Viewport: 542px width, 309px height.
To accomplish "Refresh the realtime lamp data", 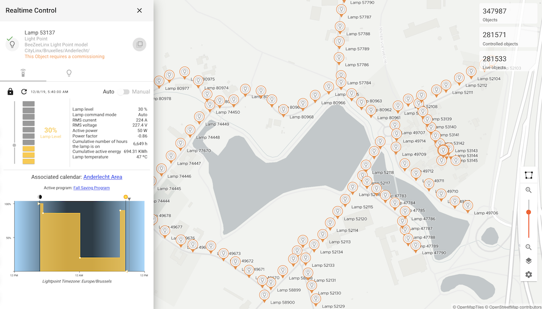I will point(24,91).
